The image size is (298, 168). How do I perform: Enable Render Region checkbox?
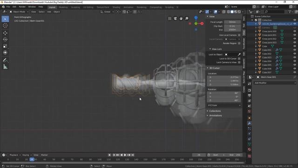pyautogui.click(x=239, y=43)
